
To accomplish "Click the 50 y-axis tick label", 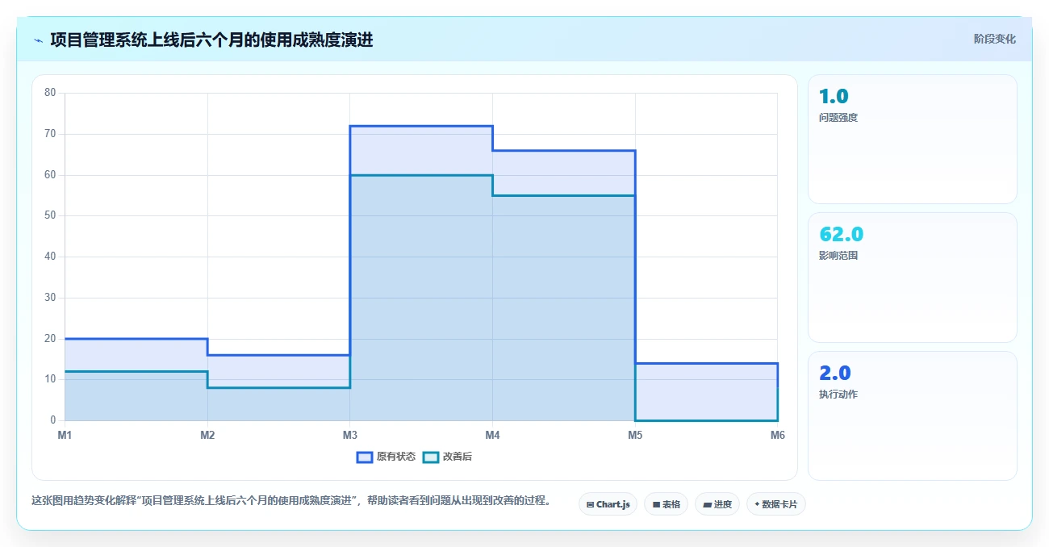I will click(x=50, y=215).
